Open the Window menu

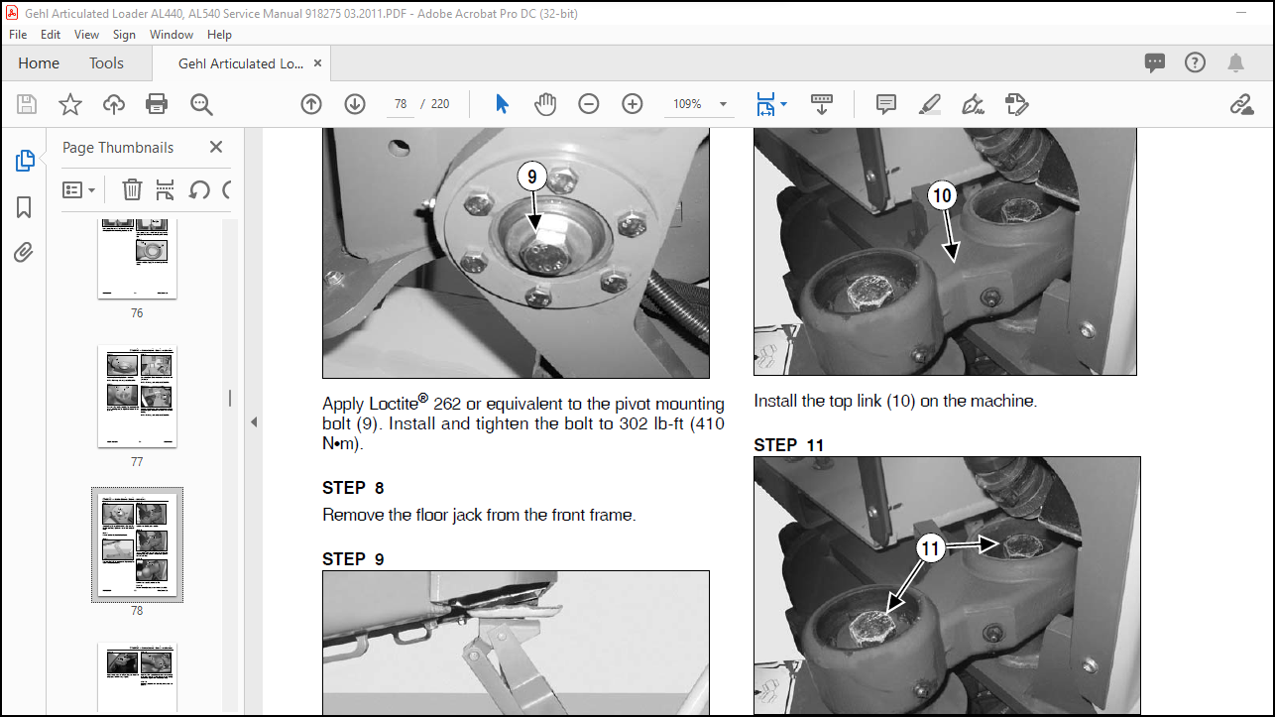(172, 34)
